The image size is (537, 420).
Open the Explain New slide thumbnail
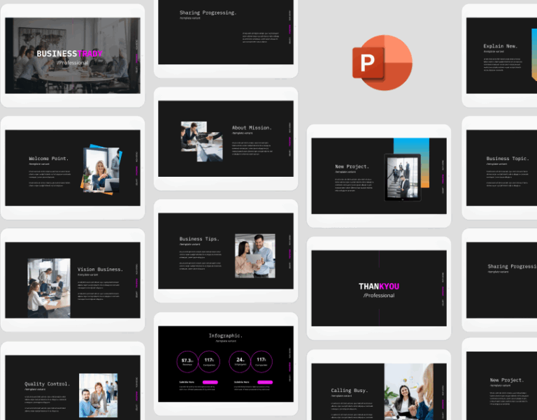[502, 55]
